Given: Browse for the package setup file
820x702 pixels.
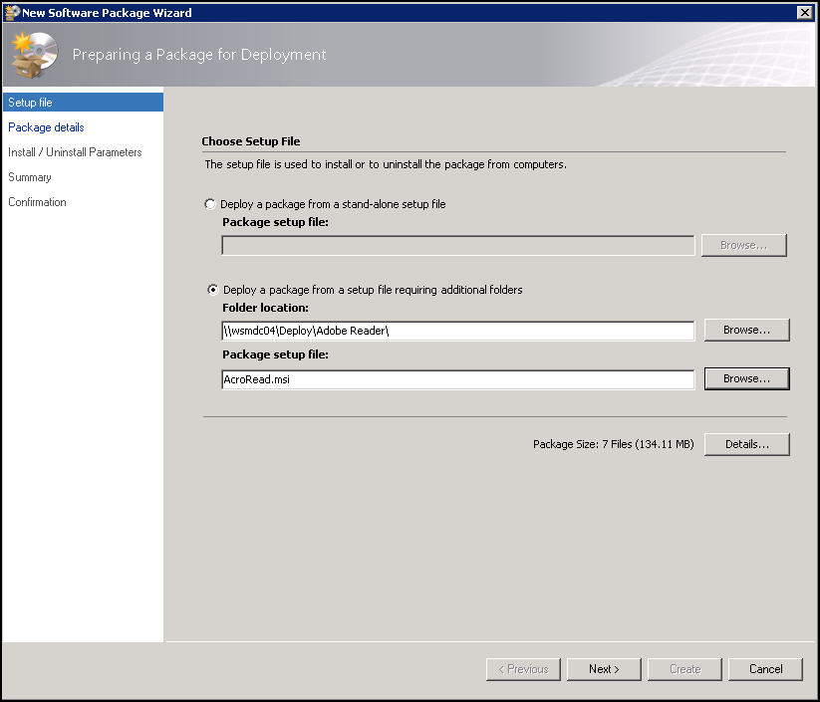Looking at the screenshot, I should coord(746,378).
